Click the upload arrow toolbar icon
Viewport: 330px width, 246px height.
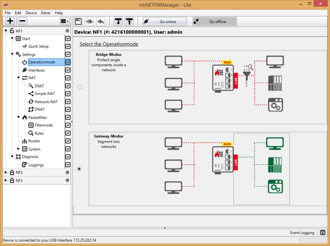coord(129,21)
